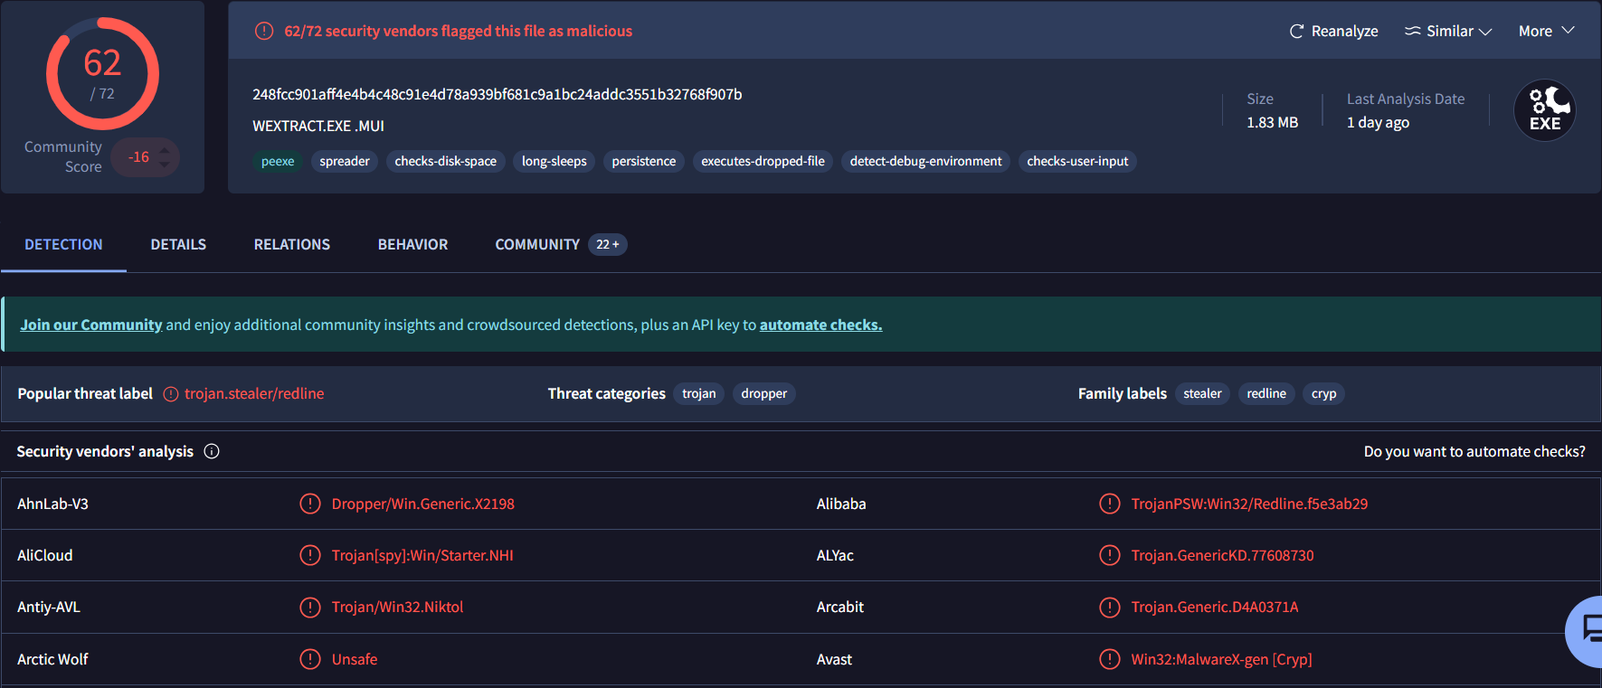Click the Dropper/Win.Generic.X2198 detection
Screen dimensions: 1602x688
tap(423, 504)
